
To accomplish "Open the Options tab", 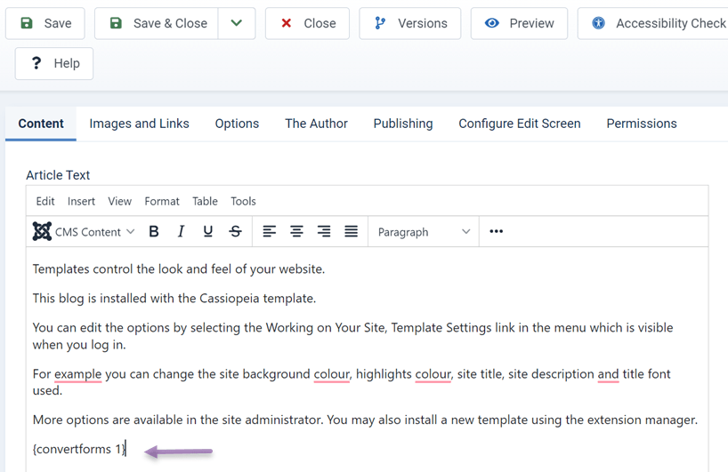I will click(x=237, y=124).
